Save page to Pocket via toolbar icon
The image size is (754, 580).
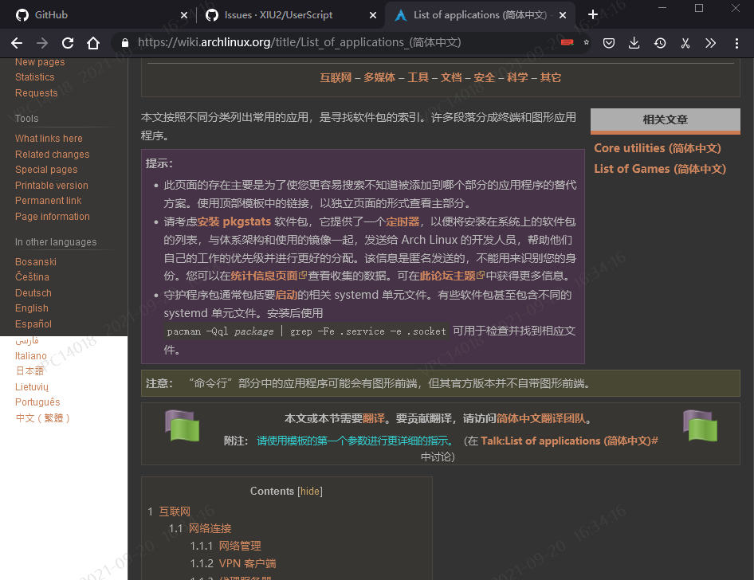pos(609,43)
